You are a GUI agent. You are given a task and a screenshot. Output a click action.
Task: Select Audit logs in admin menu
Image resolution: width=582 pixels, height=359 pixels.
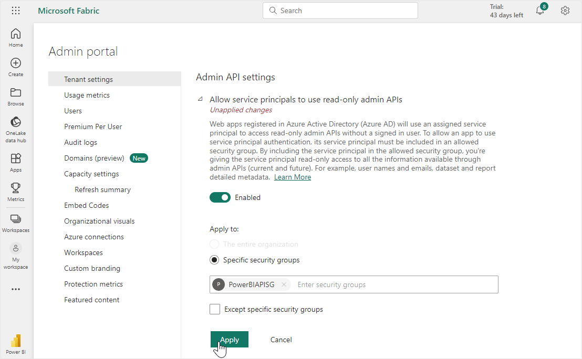(x=80, y=143)
